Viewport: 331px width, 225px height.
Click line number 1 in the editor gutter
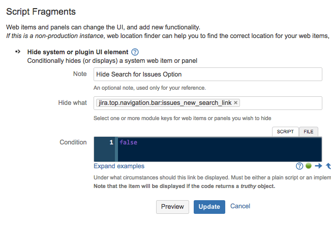111,143
